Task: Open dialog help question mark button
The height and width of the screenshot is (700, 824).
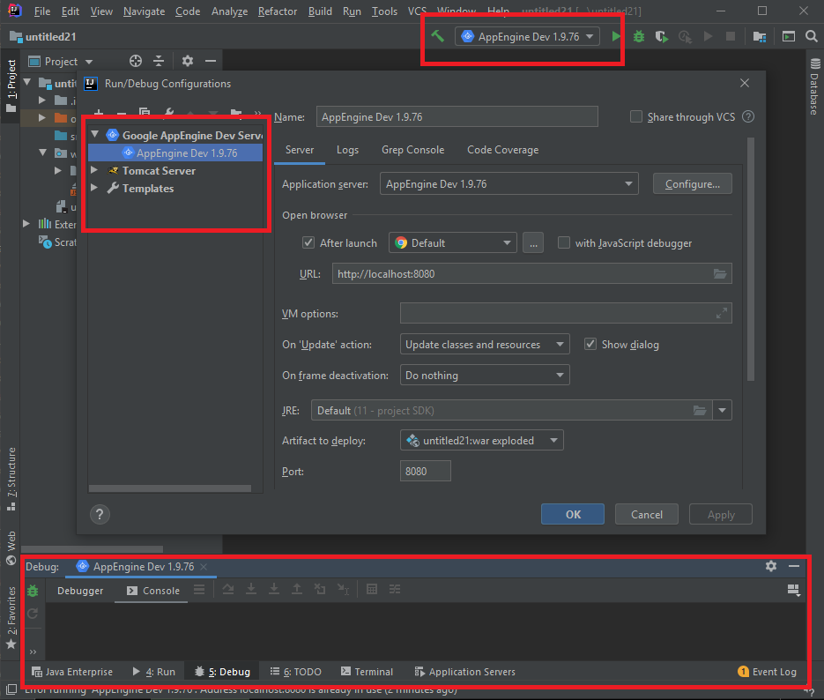Action: point(100,514)
